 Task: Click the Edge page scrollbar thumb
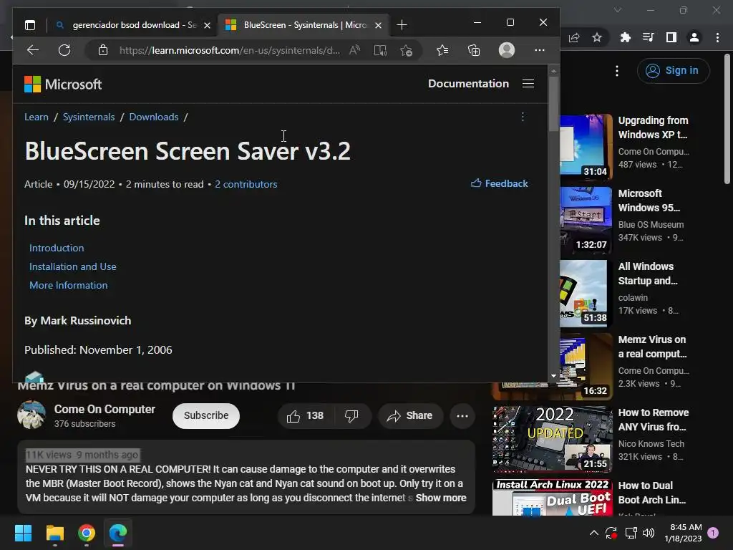pyautogui.click(x=553, y=104)
